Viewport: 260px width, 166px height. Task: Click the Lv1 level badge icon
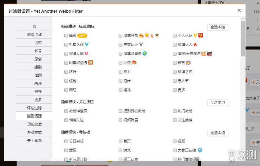click(x=82, y=35)
